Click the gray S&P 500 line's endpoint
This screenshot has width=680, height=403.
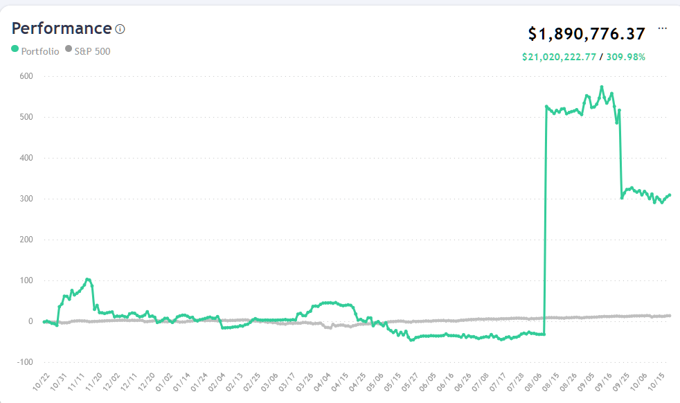pyautogui.click(x=670, y=316)
